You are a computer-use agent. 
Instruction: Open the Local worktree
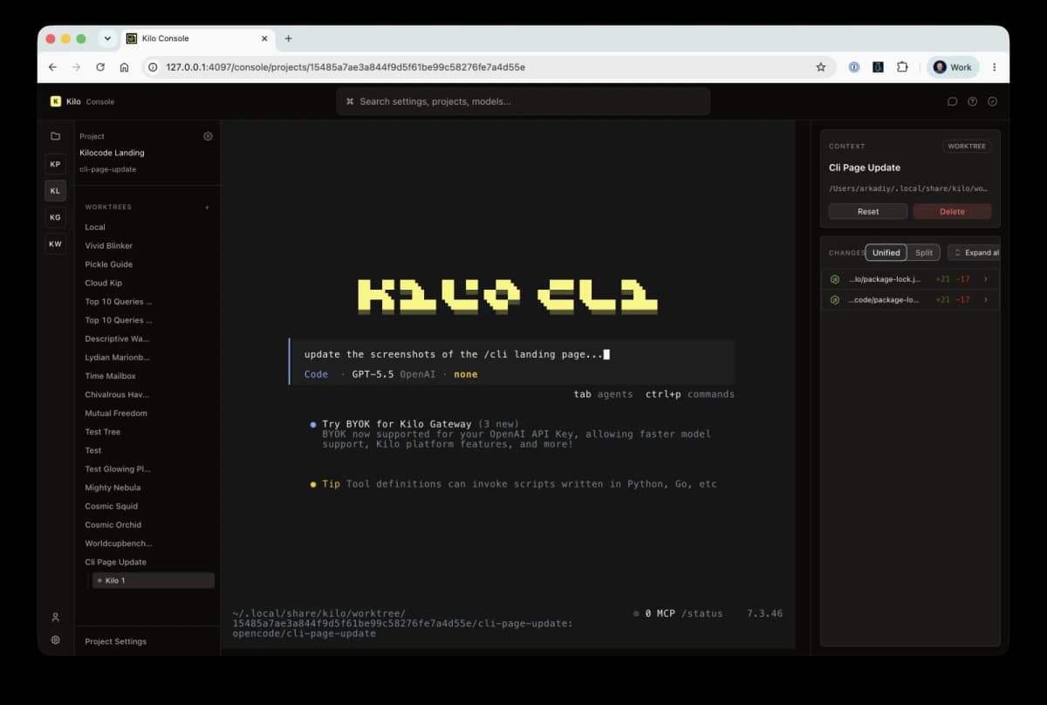(x=95, y=227)
